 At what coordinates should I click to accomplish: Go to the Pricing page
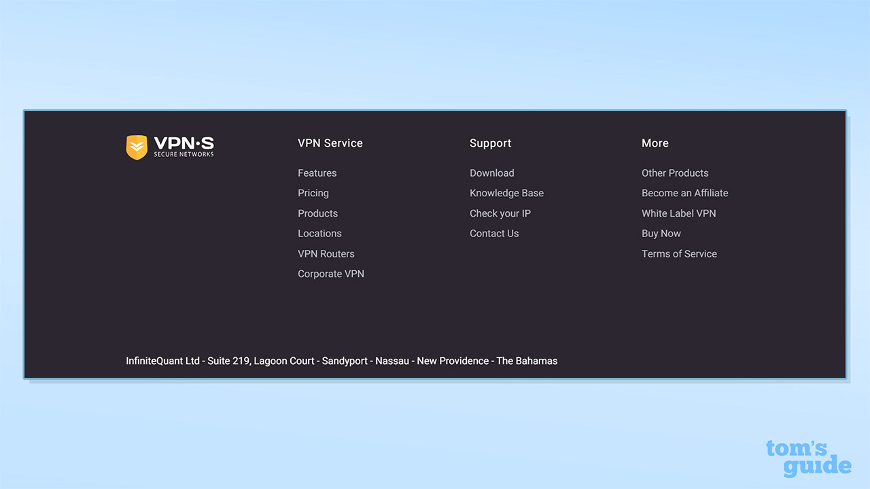tap(313, 193)
